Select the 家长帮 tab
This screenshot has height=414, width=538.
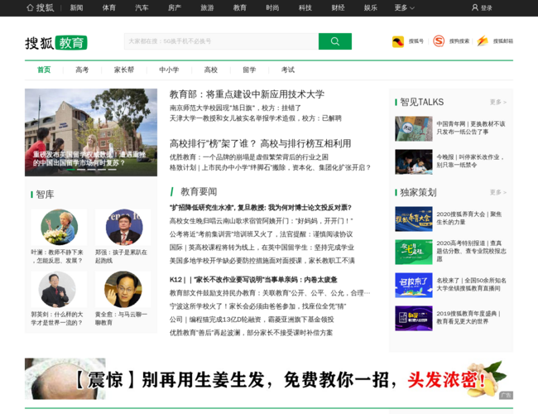pyautogui.click(x=124, y=70)
